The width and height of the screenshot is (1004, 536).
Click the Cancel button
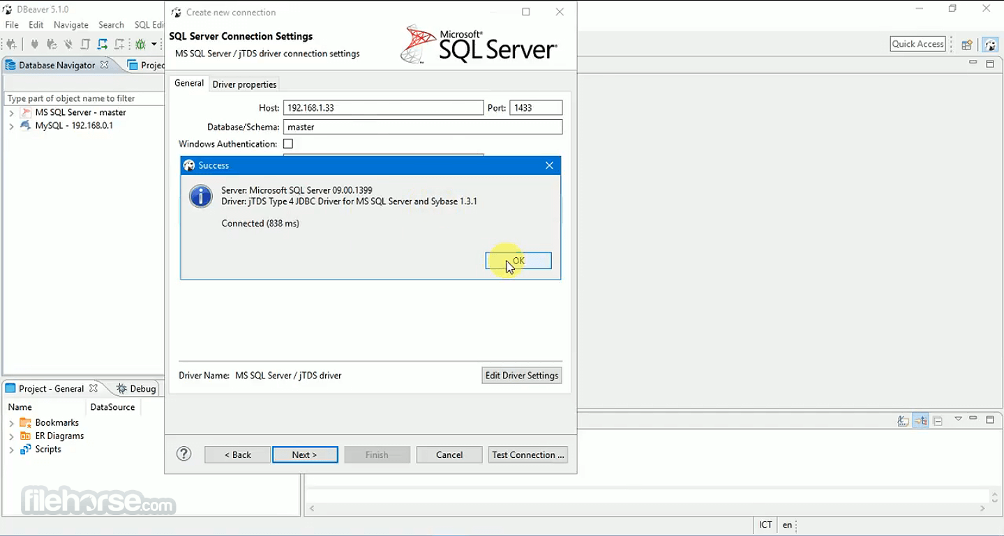pyautogui.click(x=449, y=454)
